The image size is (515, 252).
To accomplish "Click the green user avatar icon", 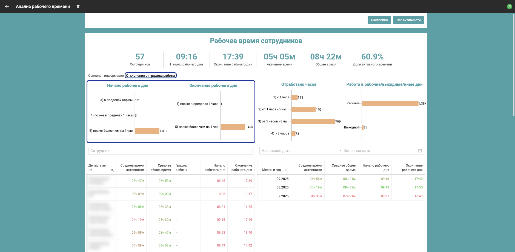I will pyautogui.click(x=509, y=7).
